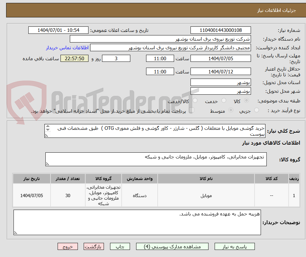
Task: Select the کالا radio button
Action: pyautogui.click(x=246, y=101)
